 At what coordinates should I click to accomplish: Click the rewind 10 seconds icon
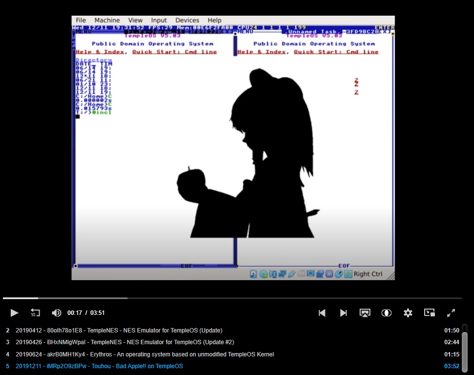35,313
